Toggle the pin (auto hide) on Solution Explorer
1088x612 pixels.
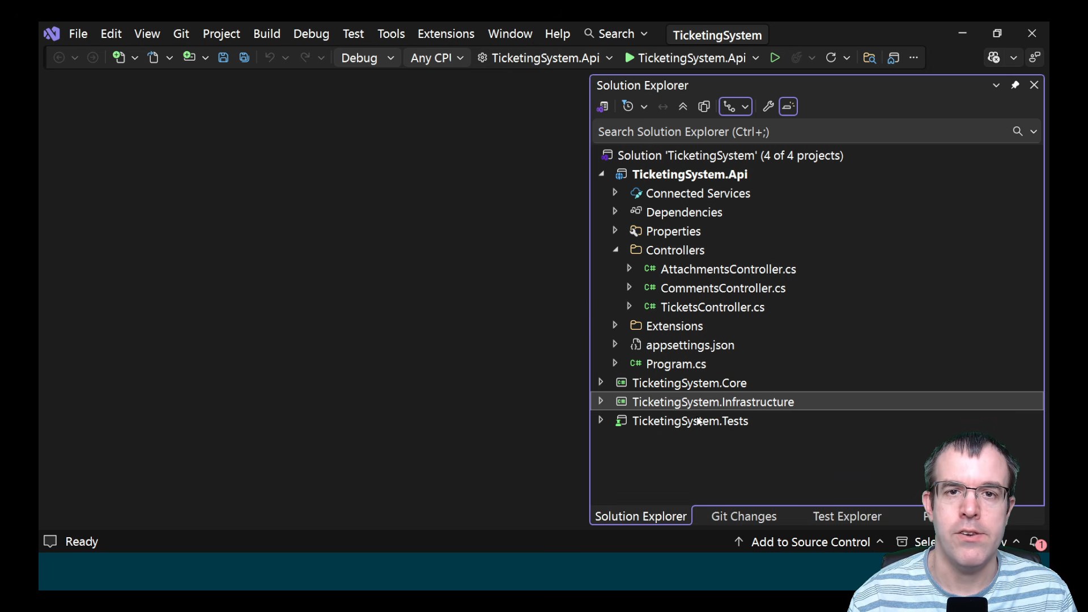coord(1015,85)
